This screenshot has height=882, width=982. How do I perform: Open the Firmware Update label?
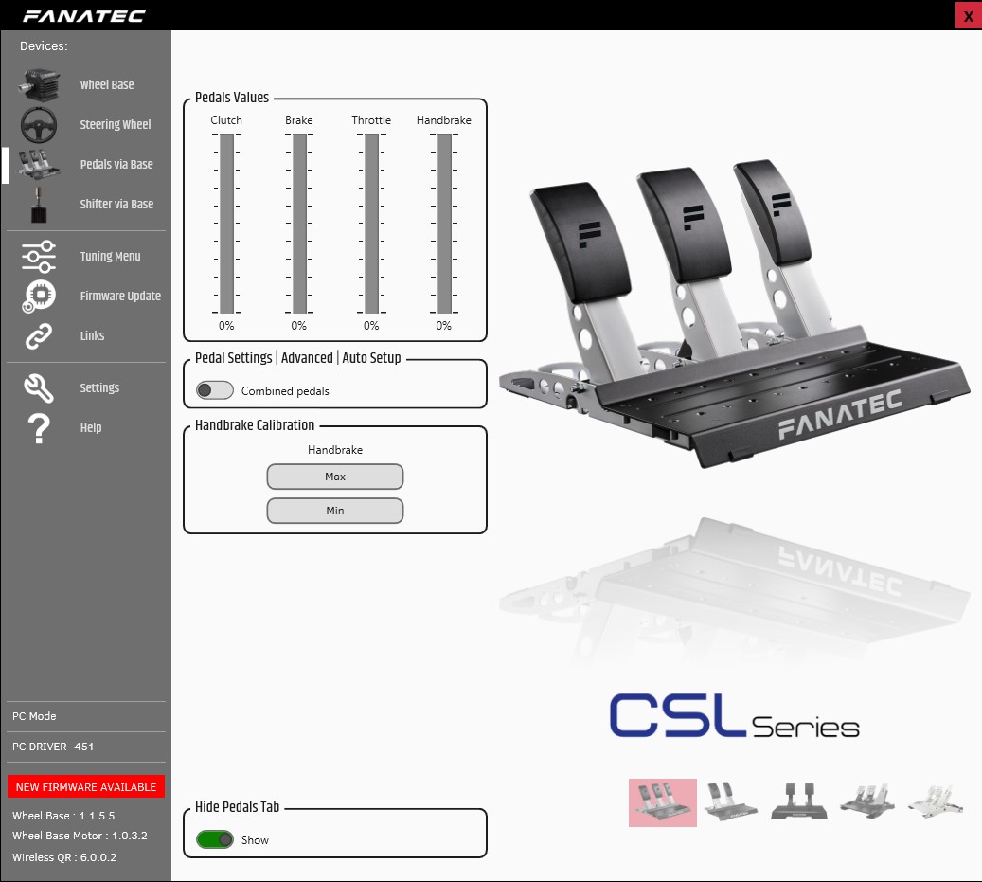coord(120,296)
